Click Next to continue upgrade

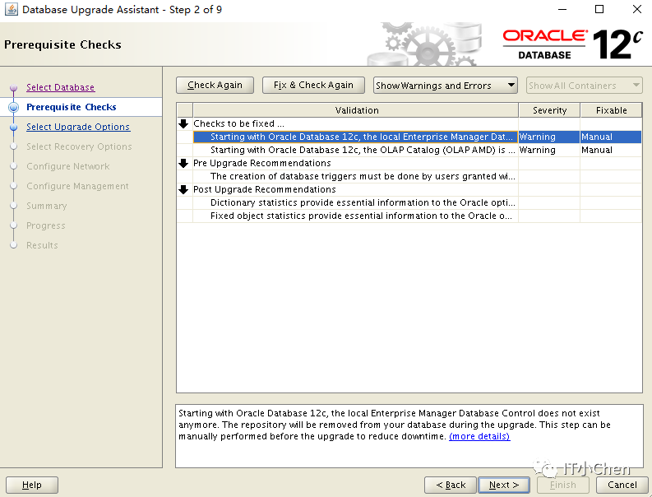[x=504, y=485]
